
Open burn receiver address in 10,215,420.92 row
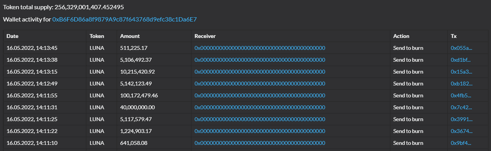pos(260,72)
